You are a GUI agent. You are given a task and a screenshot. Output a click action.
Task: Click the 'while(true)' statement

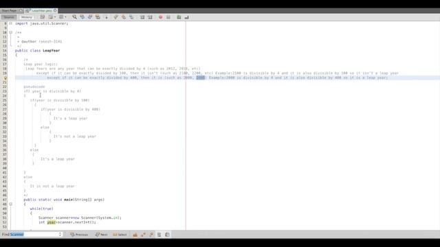(x=41, y=209)
